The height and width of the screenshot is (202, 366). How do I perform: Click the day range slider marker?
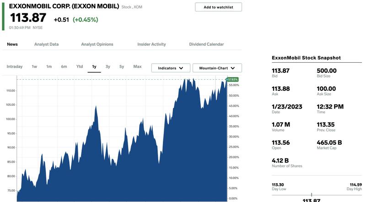click(x=312, y=195)
